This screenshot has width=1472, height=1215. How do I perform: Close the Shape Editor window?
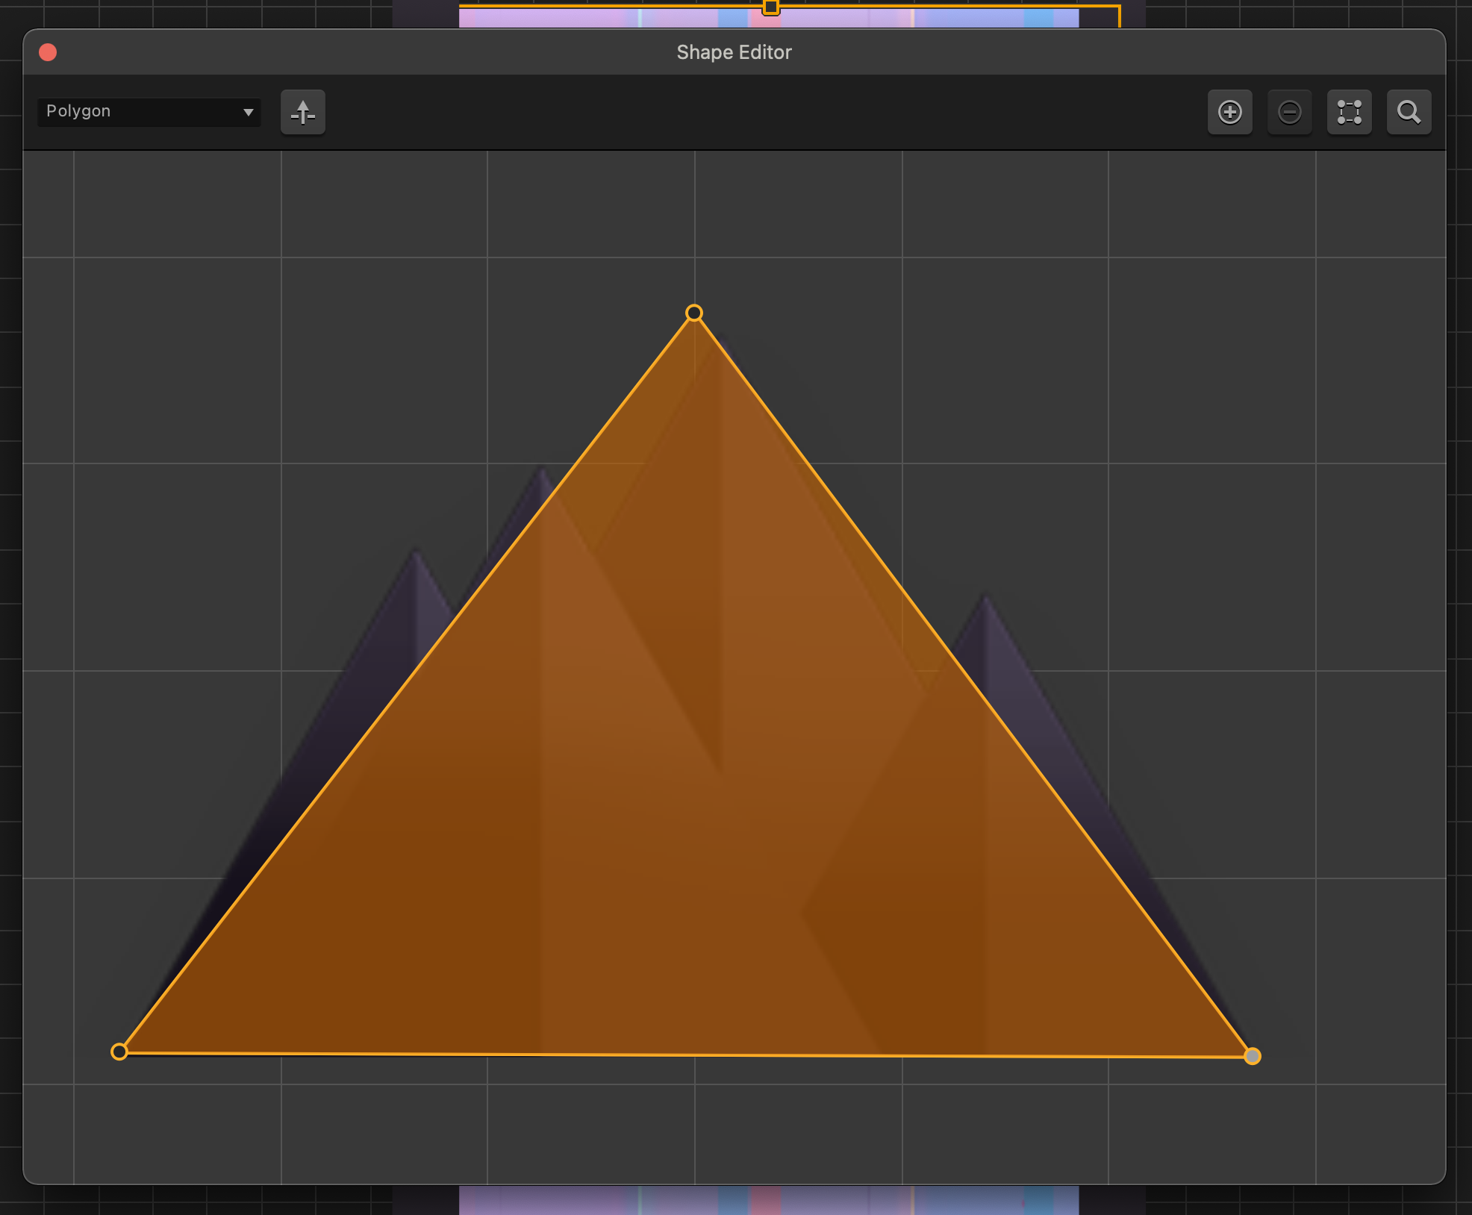48,52
